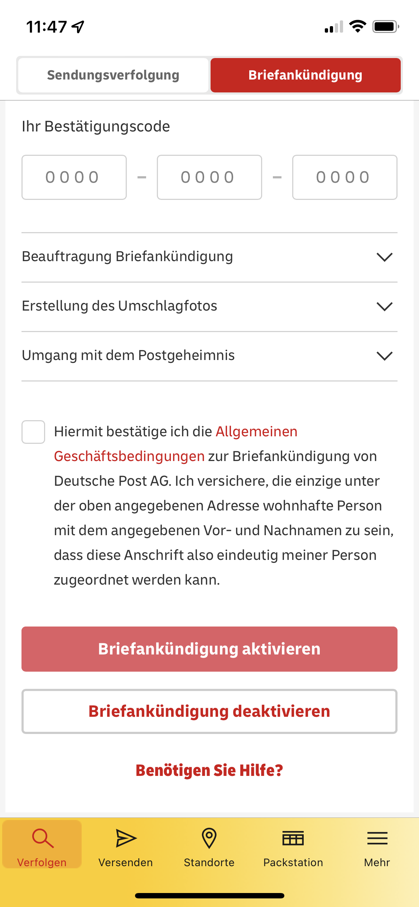
Task: Select the Briefankündigung tab
Action: [x=305, y=75]
